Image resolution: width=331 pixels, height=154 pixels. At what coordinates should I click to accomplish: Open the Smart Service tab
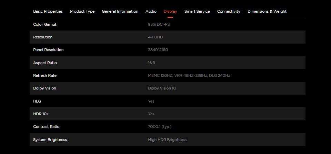[x=197, y=11]
